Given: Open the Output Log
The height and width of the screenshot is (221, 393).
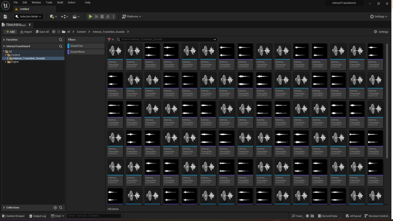Looking at the screenshot, I should (x=37, y=216).
